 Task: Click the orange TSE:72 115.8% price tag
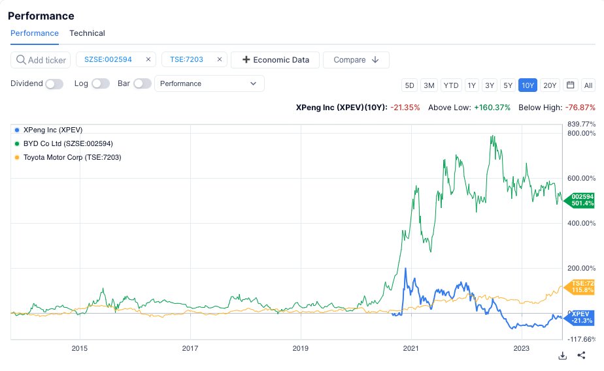coord(579,287)
